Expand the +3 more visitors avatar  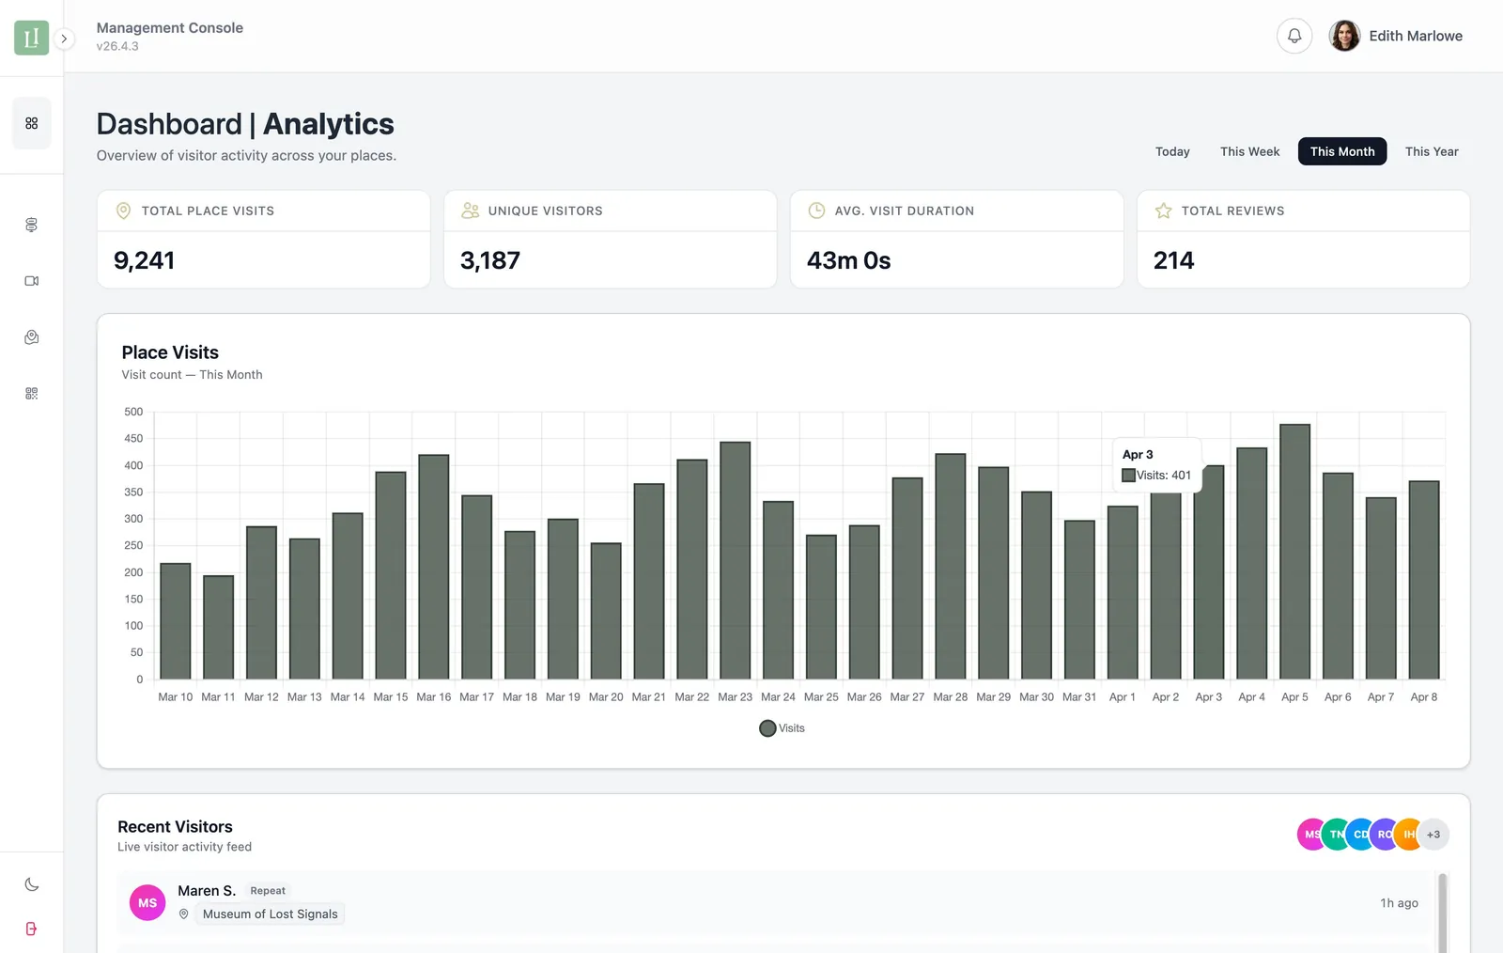(1433, 835)
